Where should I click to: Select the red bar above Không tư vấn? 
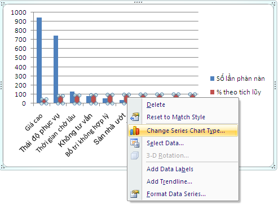pyautogui.click(x=94, y=99)
